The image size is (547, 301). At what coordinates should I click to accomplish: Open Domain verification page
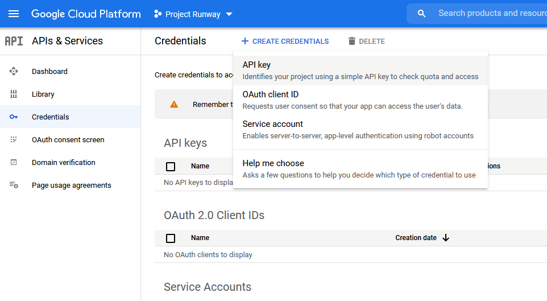tap(64, 162)
